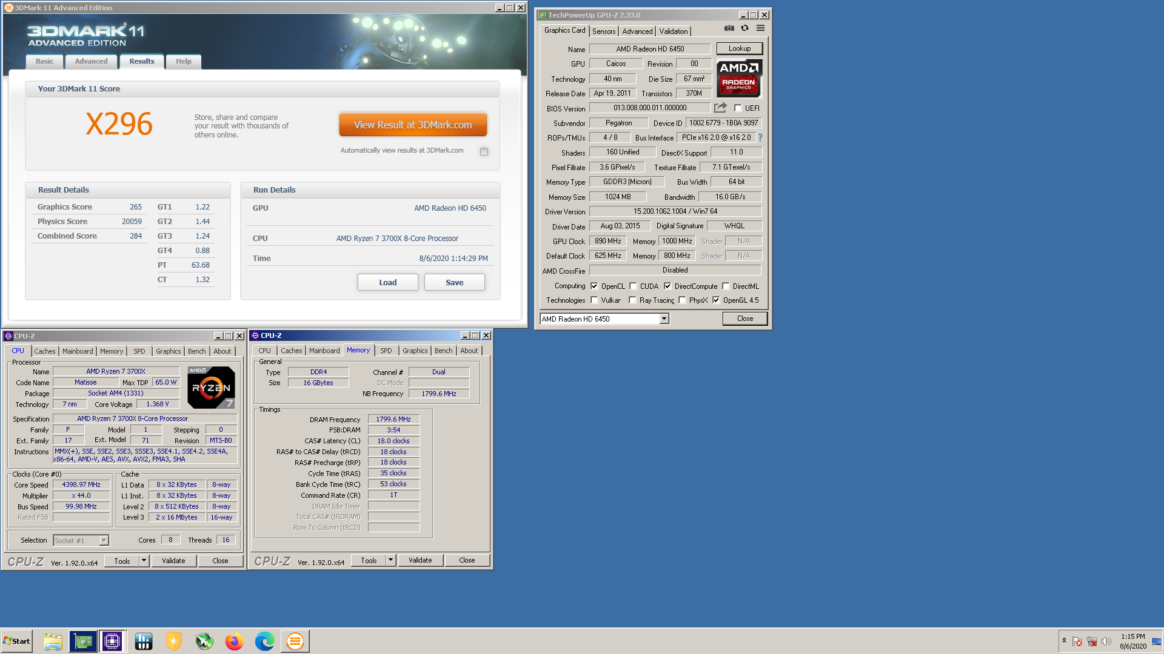Click the left CPU-Z title bar icon
The width and height of the screenshot is (1164, 654).
8,336
